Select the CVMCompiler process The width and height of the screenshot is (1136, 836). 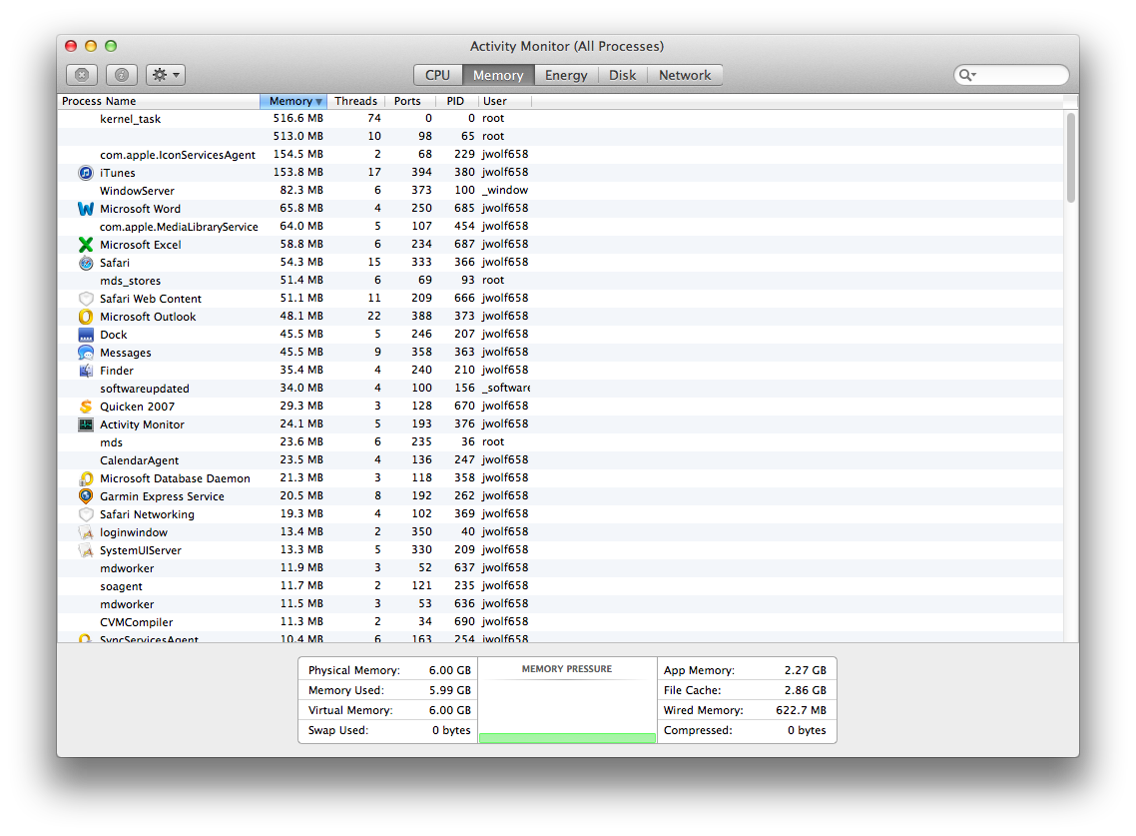136,622
